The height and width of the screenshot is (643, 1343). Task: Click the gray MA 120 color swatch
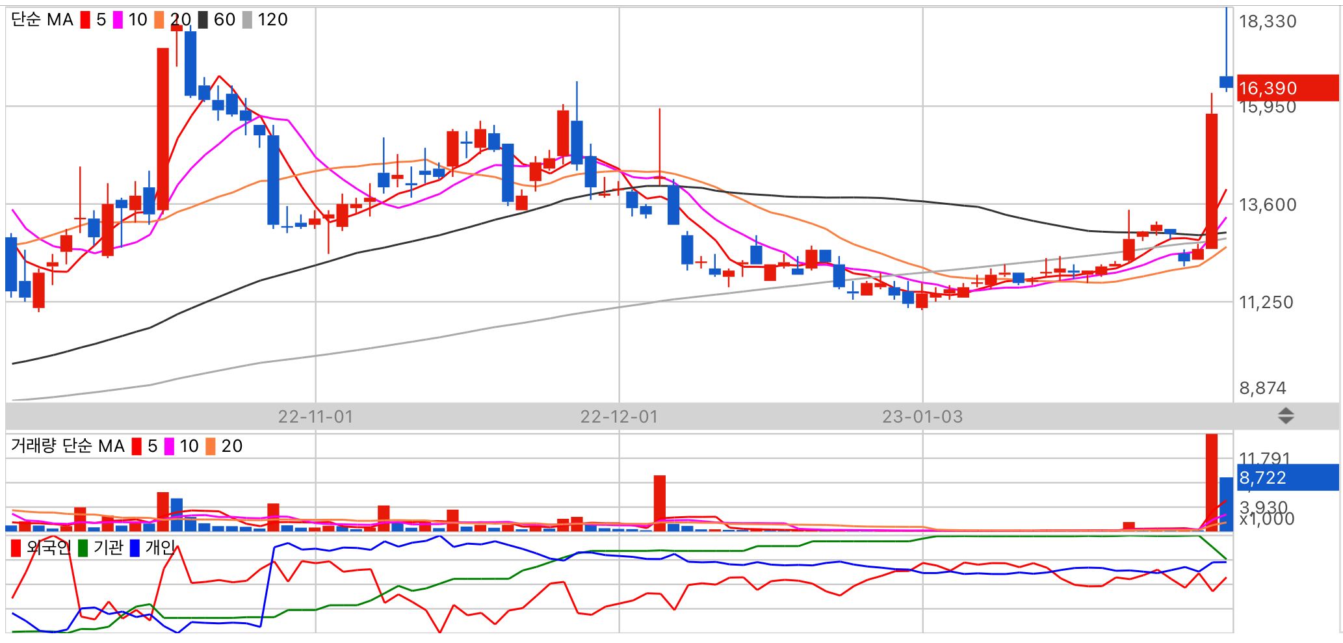[x=247, y=20]
